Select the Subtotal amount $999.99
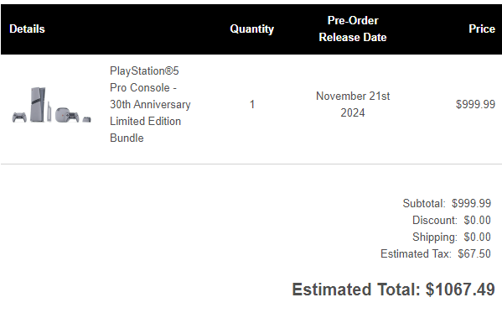The image size is (502, 313). [471, 203]
